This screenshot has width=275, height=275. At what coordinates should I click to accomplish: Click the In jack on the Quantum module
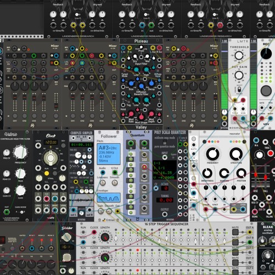tap(131, 143)
